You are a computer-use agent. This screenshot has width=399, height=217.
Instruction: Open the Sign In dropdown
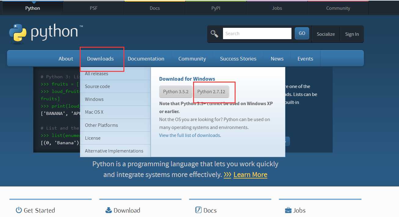tap(352, 34)
